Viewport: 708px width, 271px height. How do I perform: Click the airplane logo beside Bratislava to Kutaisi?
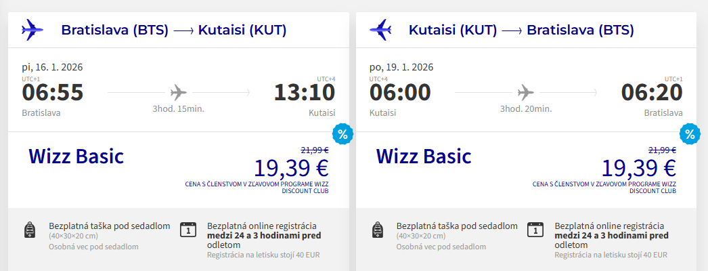click(32, 30)
